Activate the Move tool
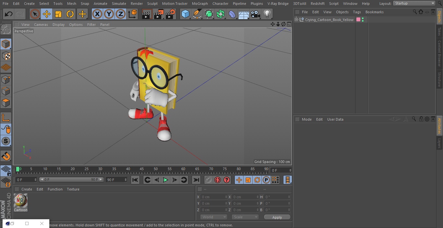The width and height of the screenshot is (443, 228). pyautogui.click(x=47, y=14)
